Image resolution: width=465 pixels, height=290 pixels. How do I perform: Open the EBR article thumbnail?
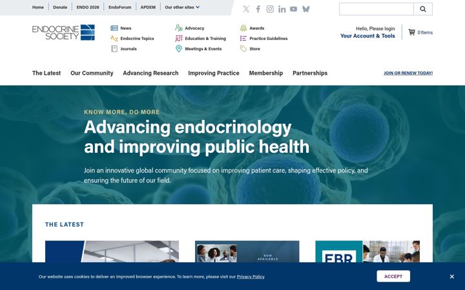[x=367, y=251]
